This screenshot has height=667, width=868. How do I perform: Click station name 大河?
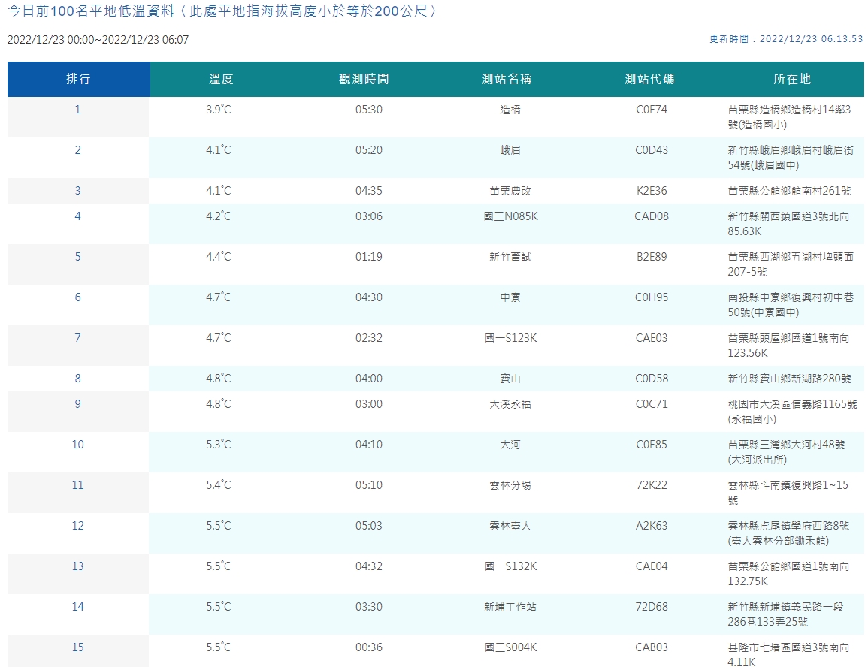[510, 445]
